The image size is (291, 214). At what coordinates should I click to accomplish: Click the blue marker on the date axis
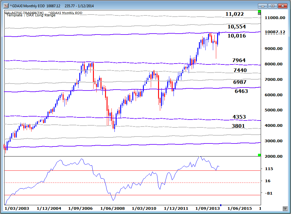pos(221,205)
